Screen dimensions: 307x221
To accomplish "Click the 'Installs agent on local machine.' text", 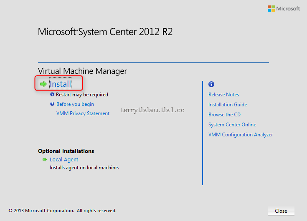I will click(x=84, y=168).
